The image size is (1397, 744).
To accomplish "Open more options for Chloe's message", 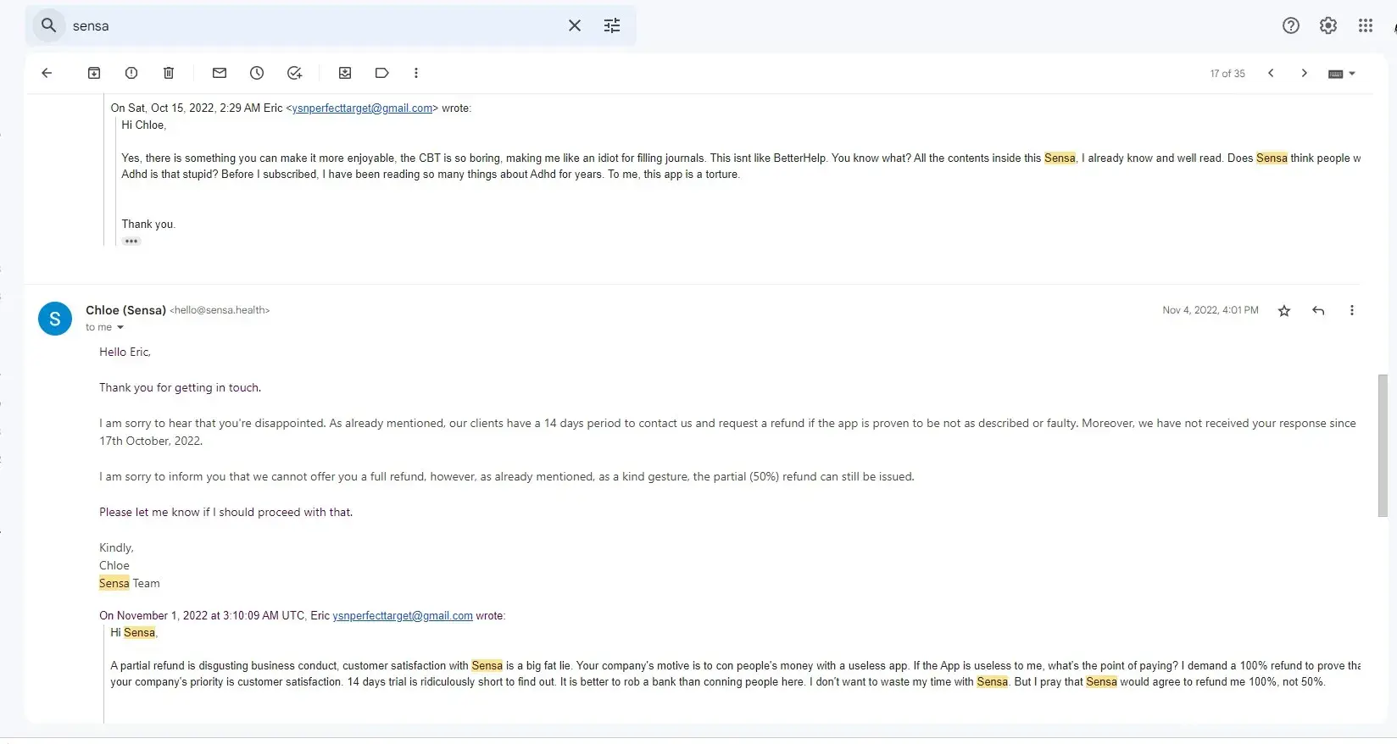I will (1352, 311).
